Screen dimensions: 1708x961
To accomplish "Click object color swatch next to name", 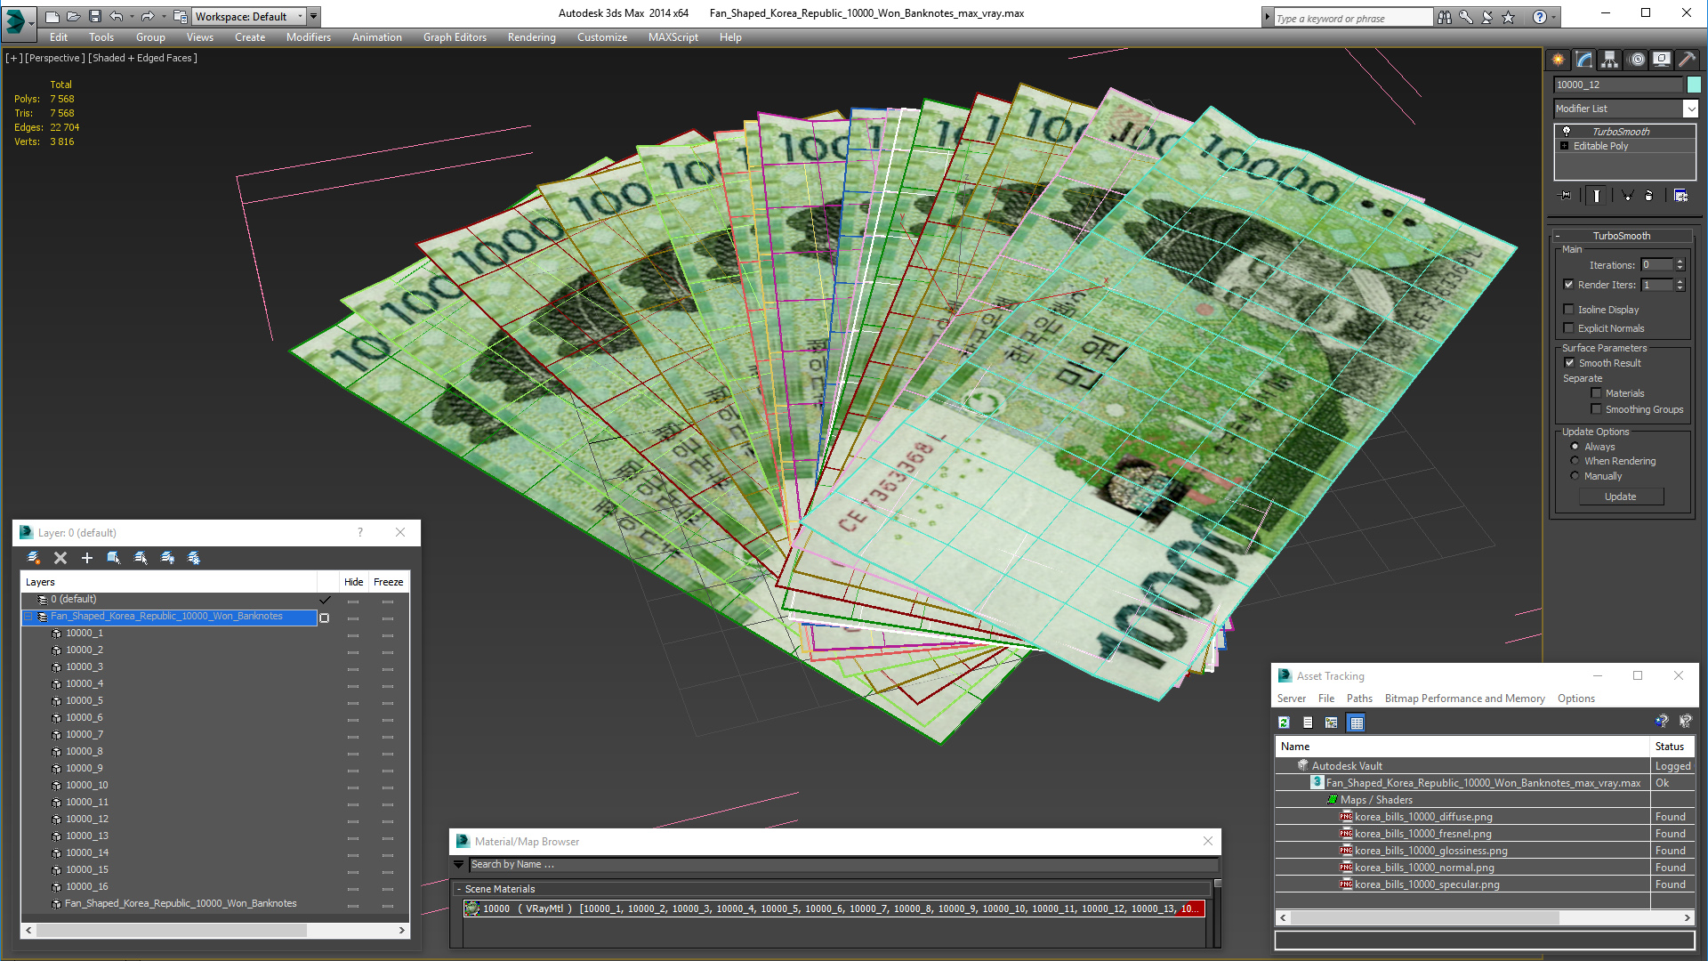I will [x=1694, y=85].
